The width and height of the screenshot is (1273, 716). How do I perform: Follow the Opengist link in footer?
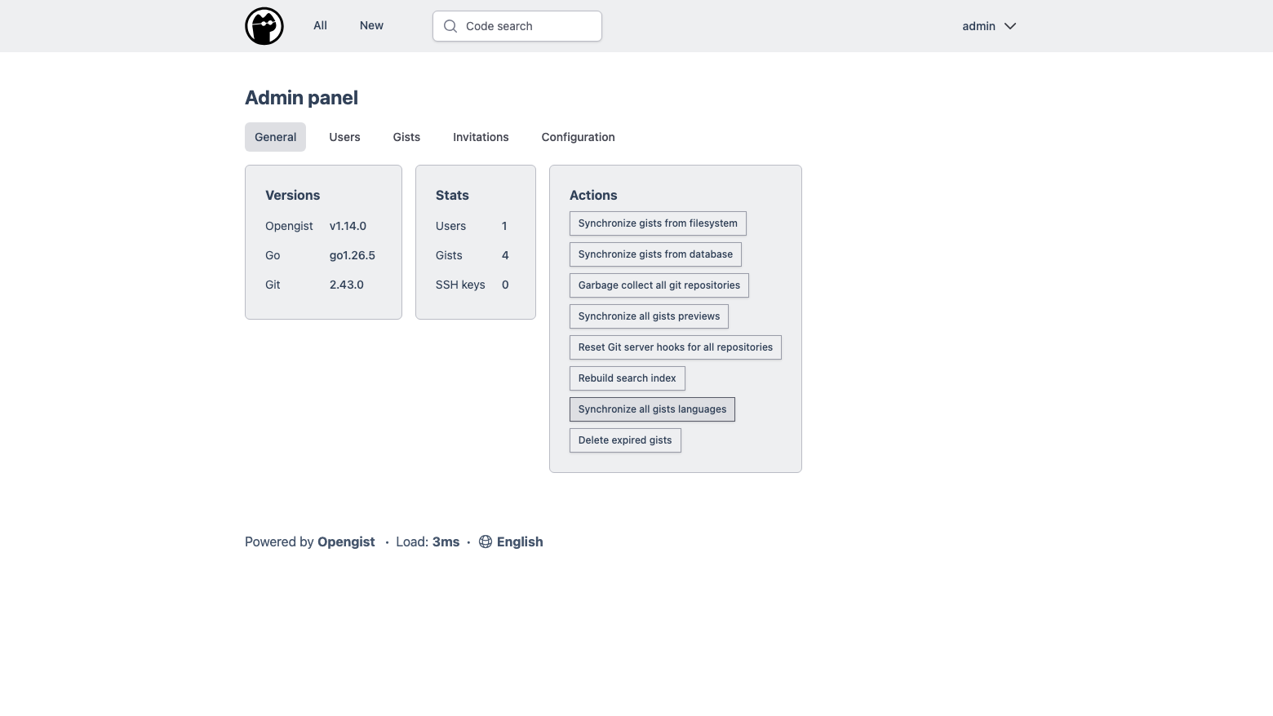click(346, 541)
